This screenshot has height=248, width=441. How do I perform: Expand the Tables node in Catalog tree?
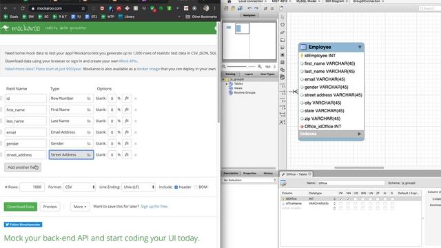click(x=227, y=84)
